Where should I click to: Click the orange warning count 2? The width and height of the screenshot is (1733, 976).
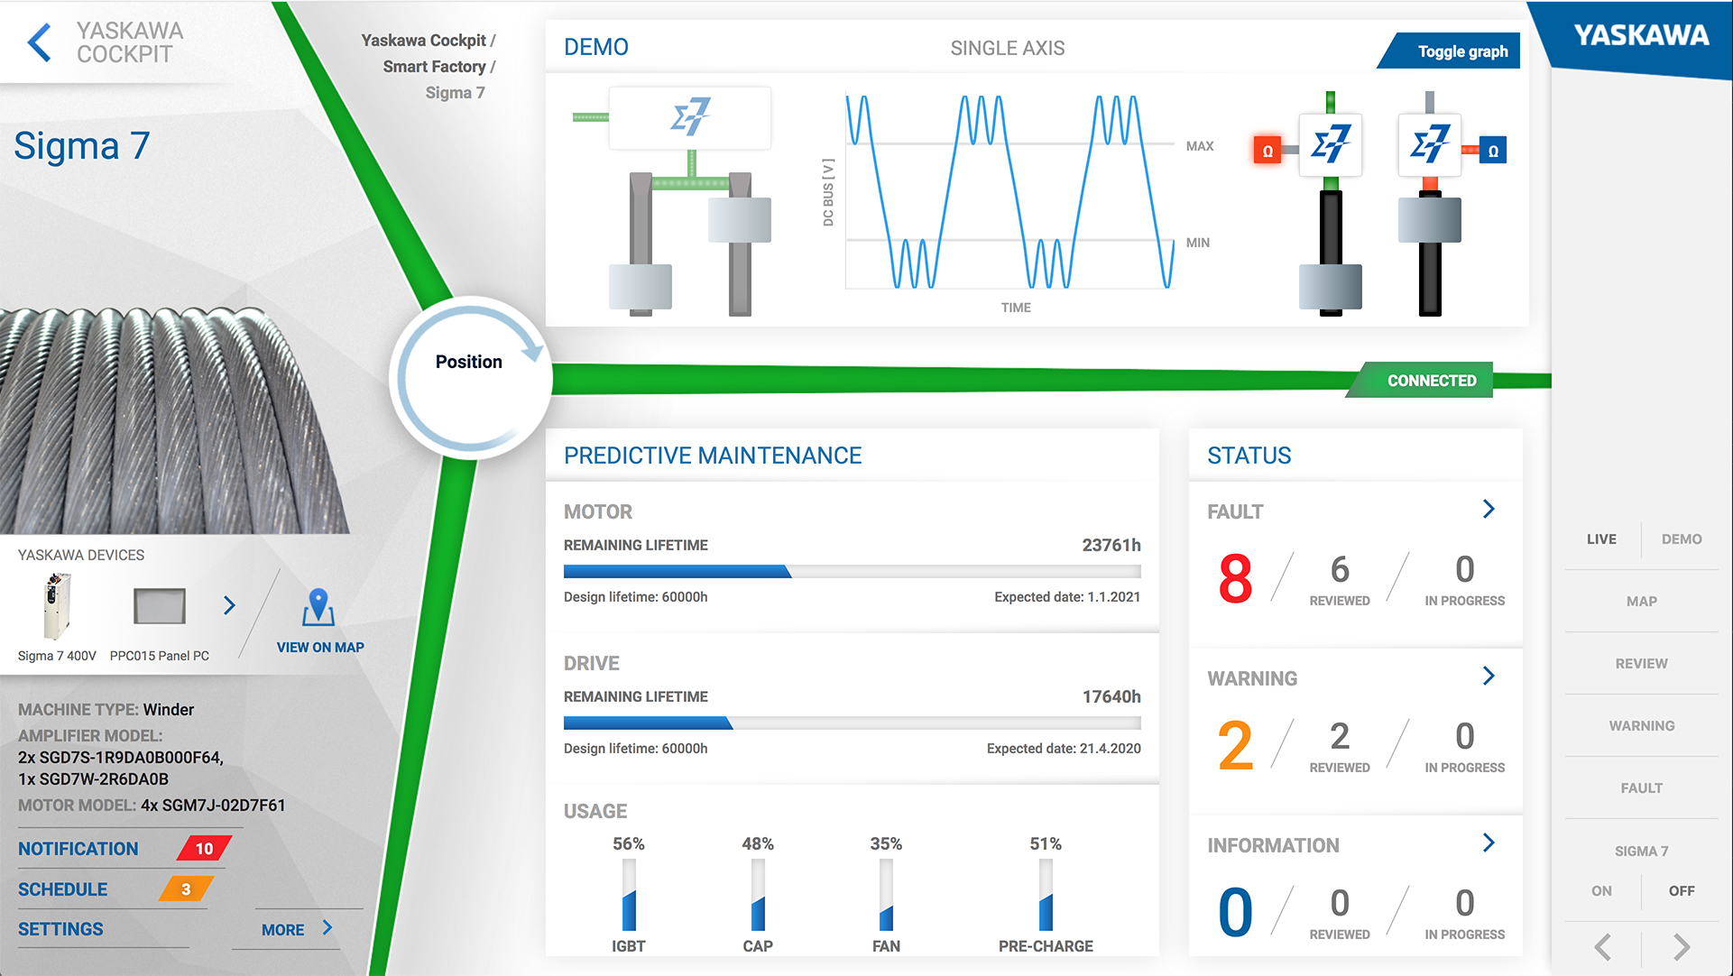point(1235,745)
